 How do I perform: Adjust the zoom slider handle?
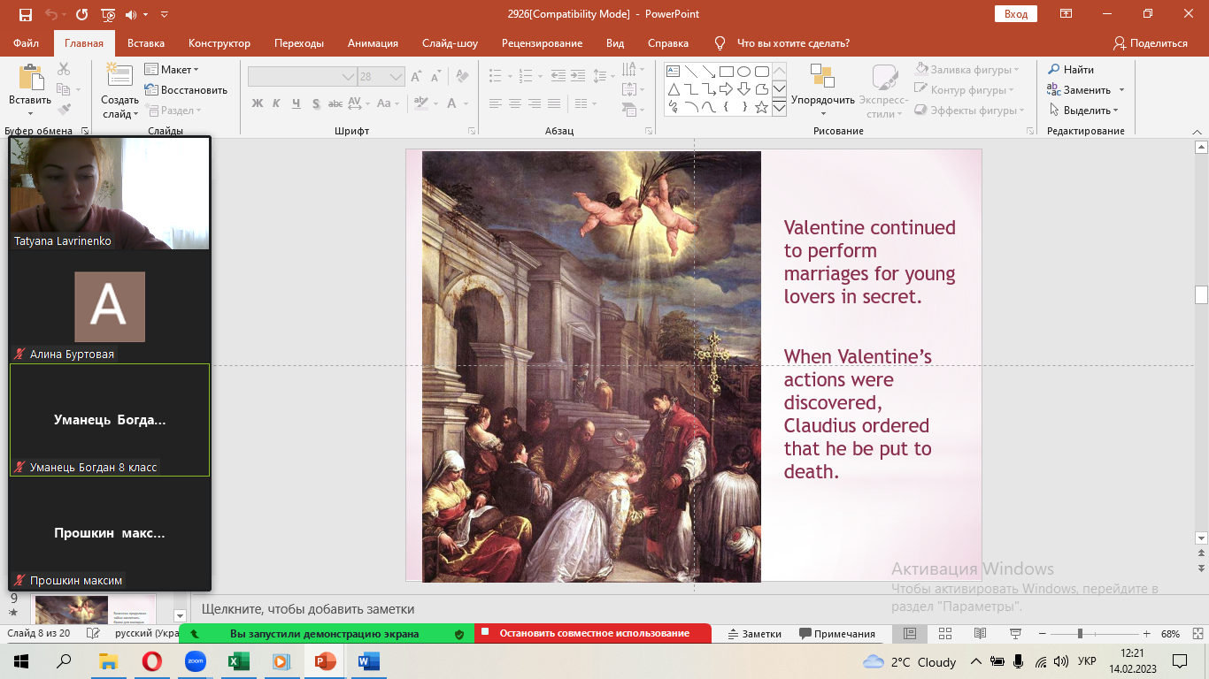(x=1079, y=634)
